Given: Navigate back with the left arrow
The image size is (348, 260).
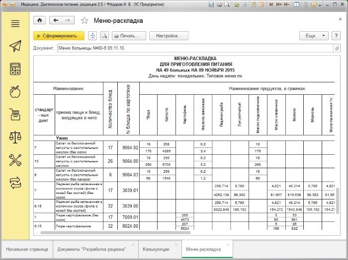Looking at the screenshot, I should pyautogui.click(x=56, y=20).
